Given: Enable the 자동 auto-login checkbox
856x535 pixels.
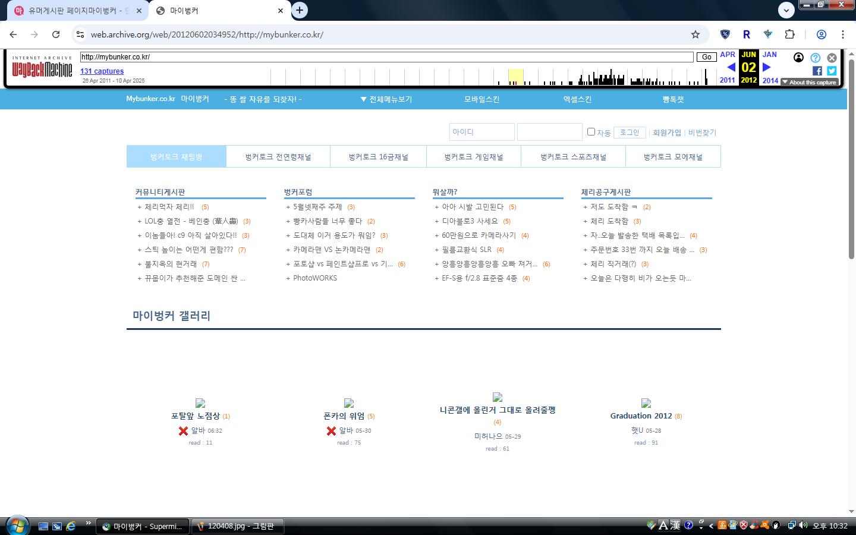Looking at the screenshot, I should (x=591, y=131).
